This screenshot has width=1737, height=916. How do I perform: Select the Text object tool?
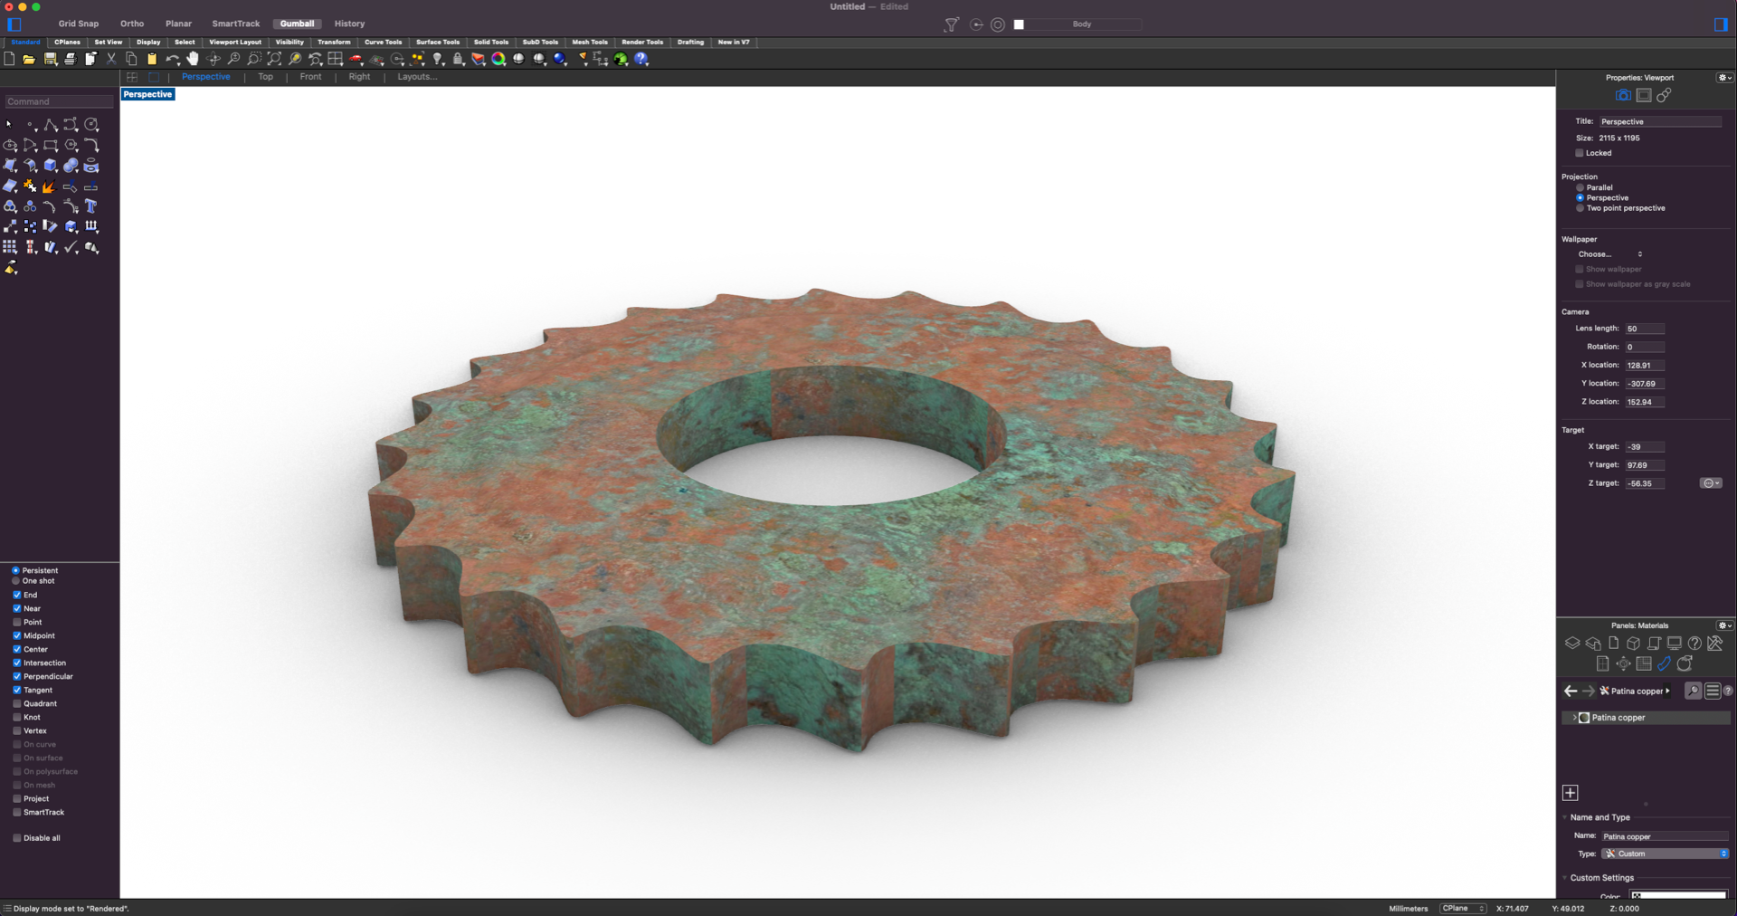(90, 206)
